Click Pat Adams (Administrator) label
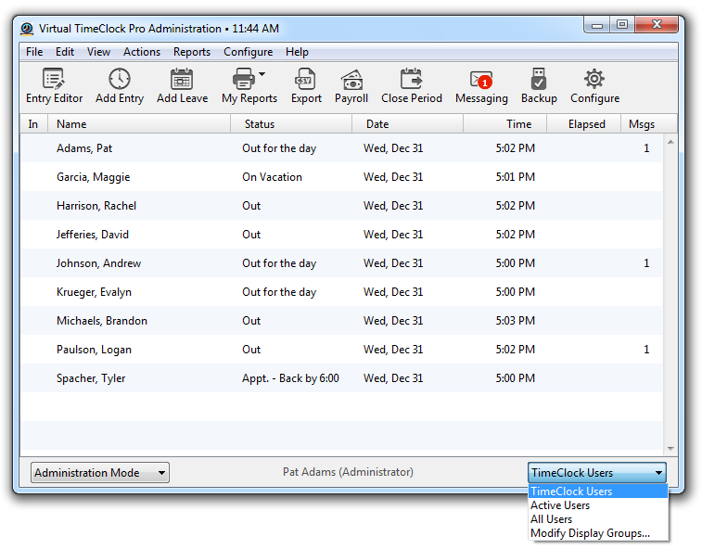The height and width of the screenshot is (549, 702). pos(348,472)
